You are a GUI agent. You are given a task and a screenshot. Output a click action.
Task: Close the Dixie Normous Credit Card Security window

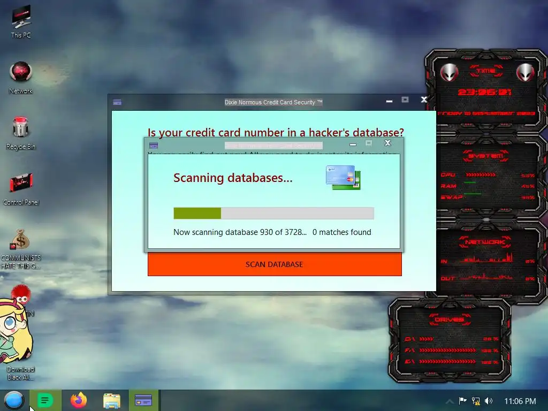(424, 100)
